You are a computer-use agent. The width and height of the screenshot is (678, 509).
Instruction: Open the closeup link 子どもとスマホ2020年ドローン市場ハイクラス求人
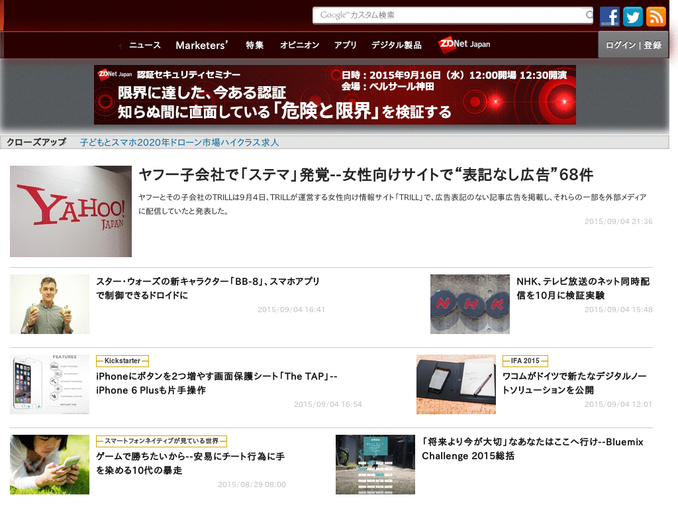pos(179,142)
